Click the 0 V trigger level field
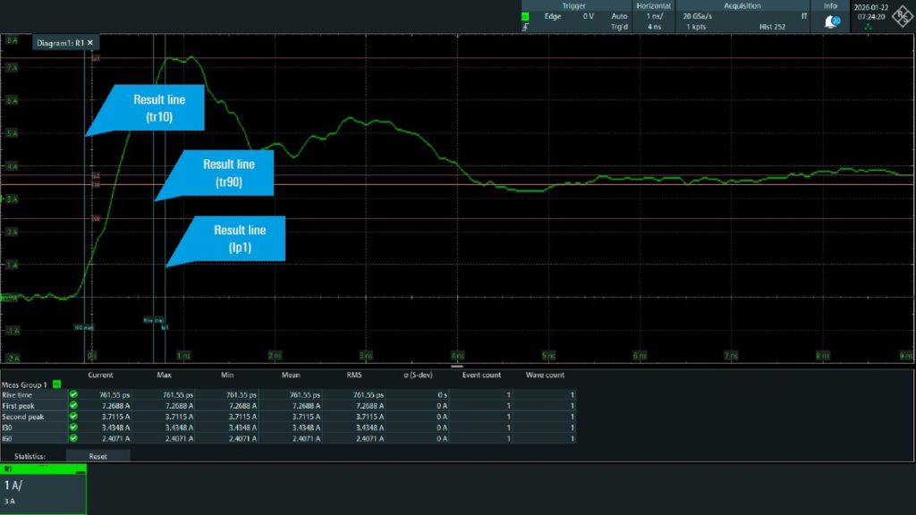The width and height of the screenshot is (916, 515). click(589, 15)
